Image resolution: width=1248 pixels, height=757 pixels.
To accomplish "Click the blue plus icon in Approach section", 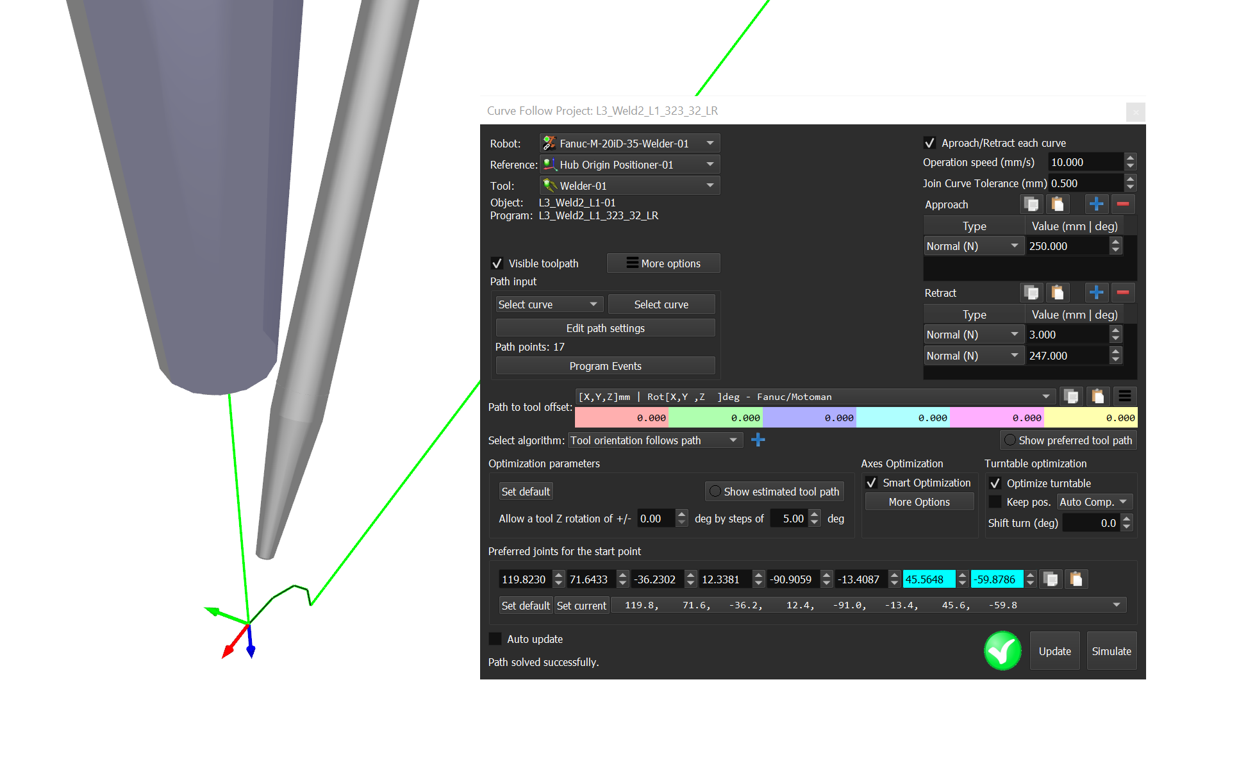I will pos(1096,204).
